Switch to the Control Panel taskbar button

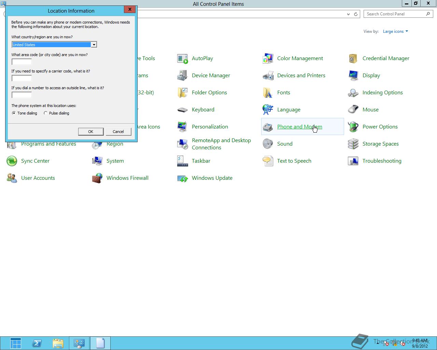coord(79,343)
